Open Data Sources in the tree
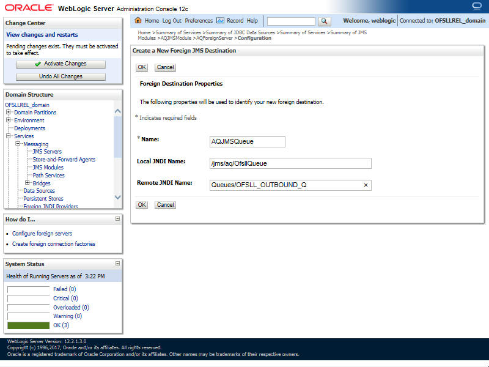 coord(39,191)
